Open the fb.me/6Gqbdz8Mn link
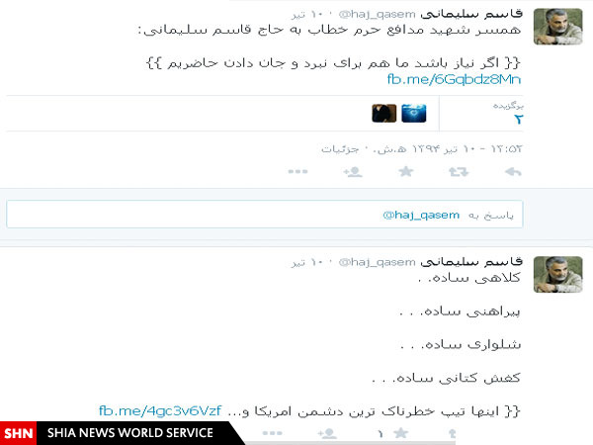This screenshot has width=593, height=445. 454,79
